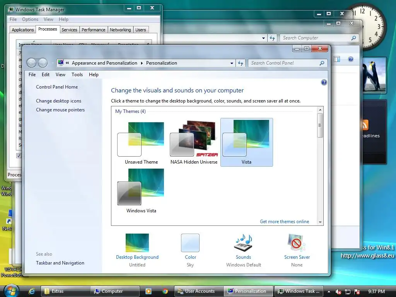This screenshot has height=297, width=396.
Task: Select the NASA Hidden Universe theme
Action: pyautogui.click(x=194, y=142)
